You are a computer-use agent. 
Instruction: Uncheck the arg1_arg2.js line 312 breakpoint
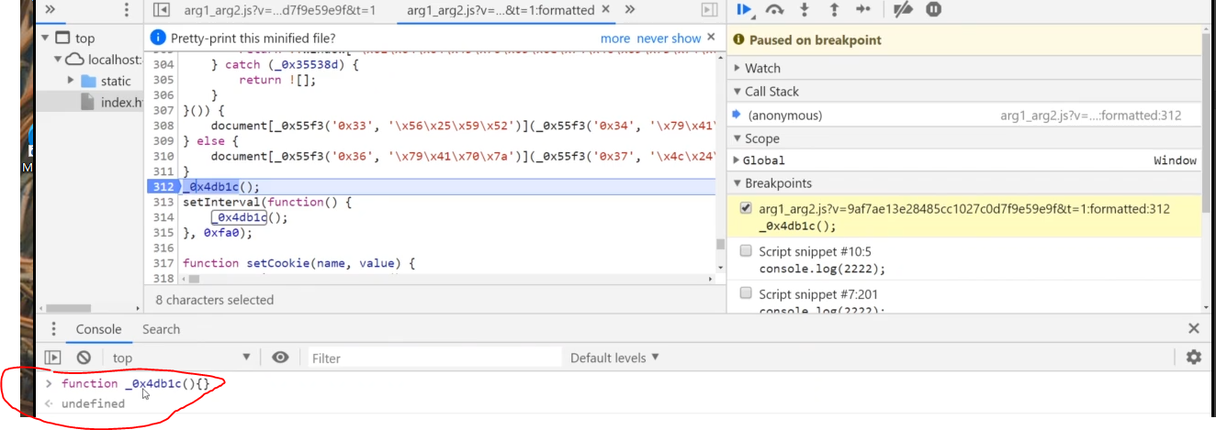tap(747, 209)
